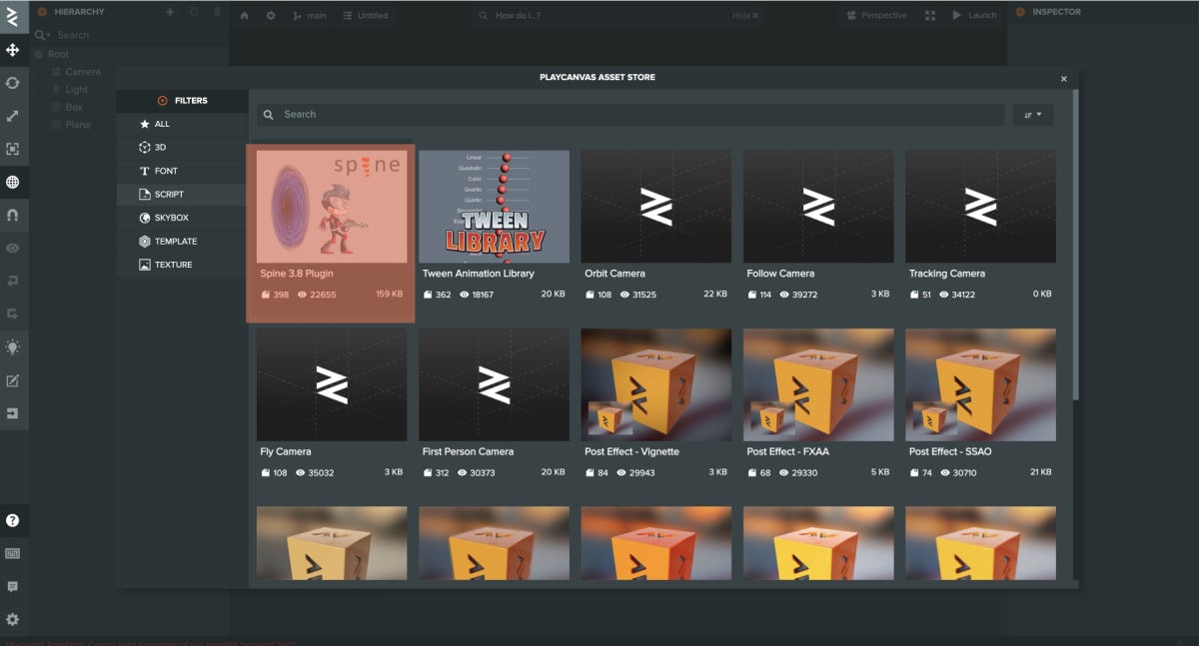The image size is (1199, 646).
Task: Open the keyboard shortcuts icon
Action: [12, 553]
